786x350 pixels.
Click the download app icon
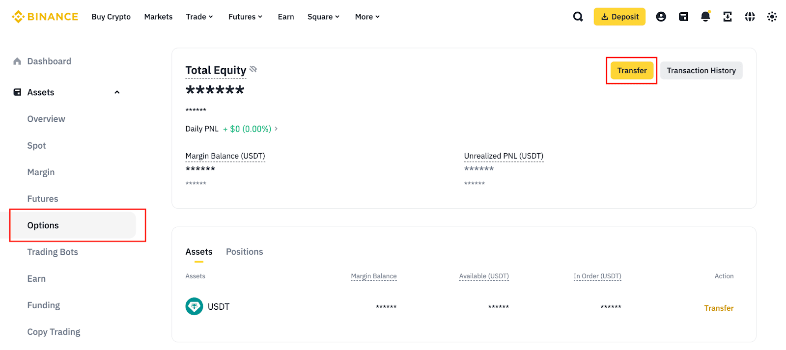pos(728,17)
